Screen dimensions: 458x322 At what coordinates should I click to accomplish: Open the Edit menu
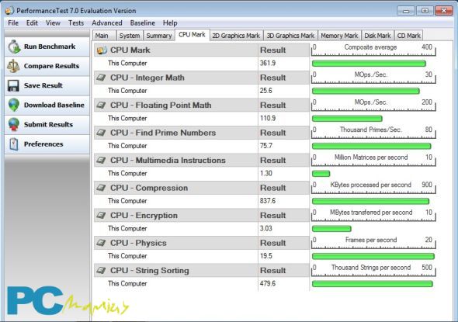tap(32, 23)
